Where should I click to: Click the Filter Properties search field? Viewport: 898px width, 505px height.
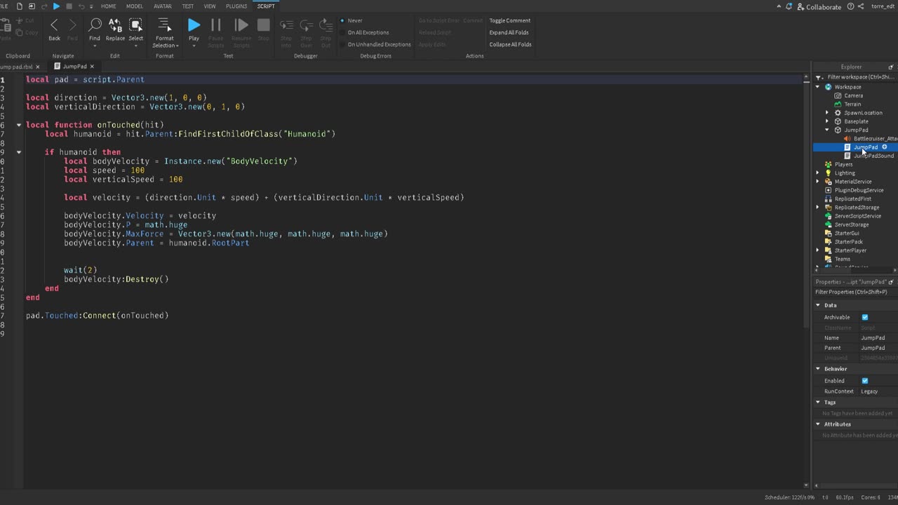[855, 292]
